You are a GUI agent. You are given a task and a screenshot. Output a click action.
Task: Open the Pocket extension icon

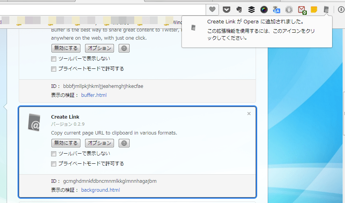[x=226, y=9]
